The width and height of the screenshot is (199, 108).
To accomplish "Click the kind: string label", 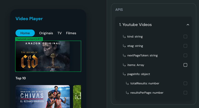I will 135,37.
